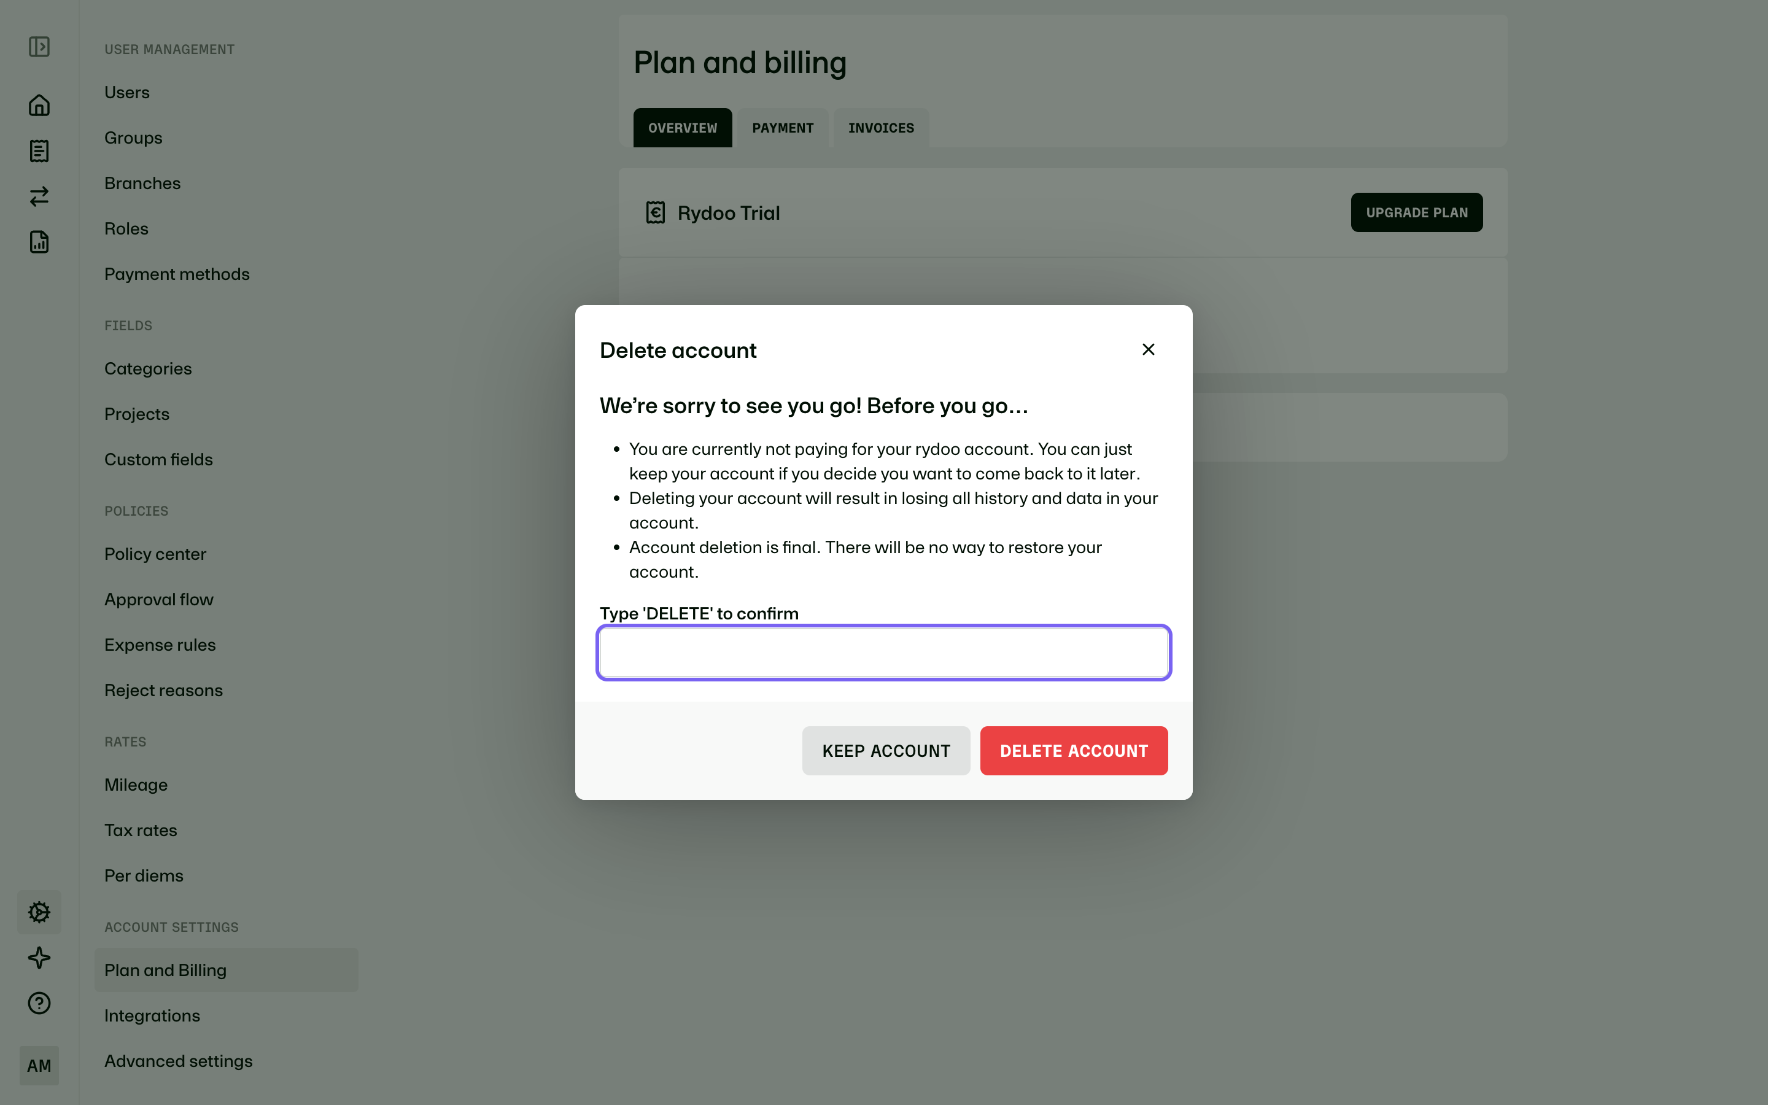Open the reports chart document icon

pos(39,242)
